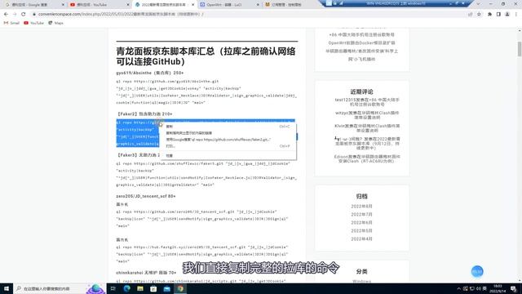Viewport: 522px width, 294px height.
Task: Open the Windows Start menu
Action: tap(7, 288)
